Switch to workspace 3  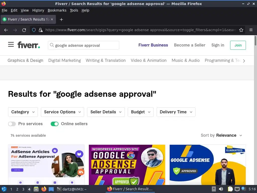(23, 189)
